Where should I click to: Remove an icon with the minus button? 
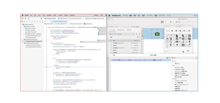(x=169, y=48)
